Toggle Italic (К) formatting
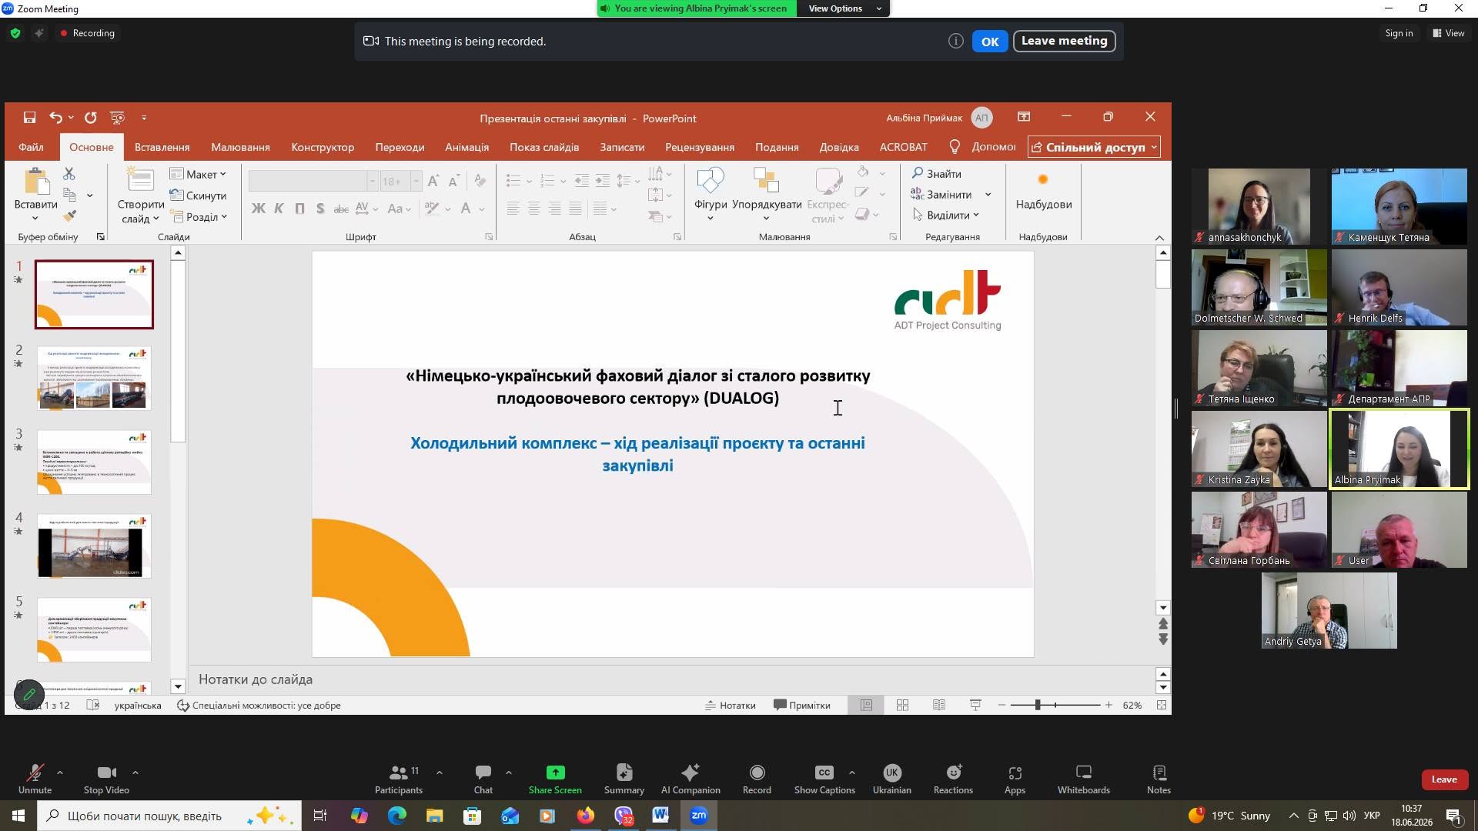 point(279,209)
